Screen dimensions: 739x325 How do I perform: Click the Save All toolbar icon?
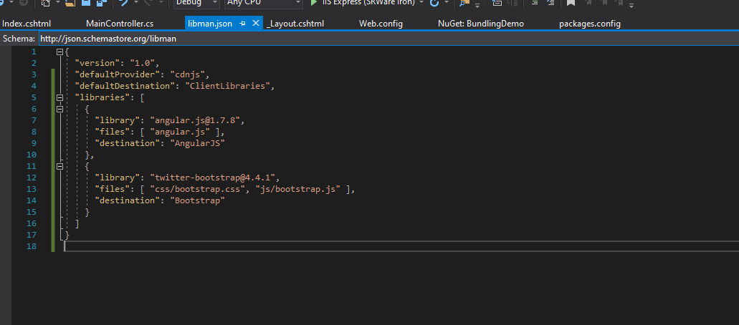click(101, 3)
